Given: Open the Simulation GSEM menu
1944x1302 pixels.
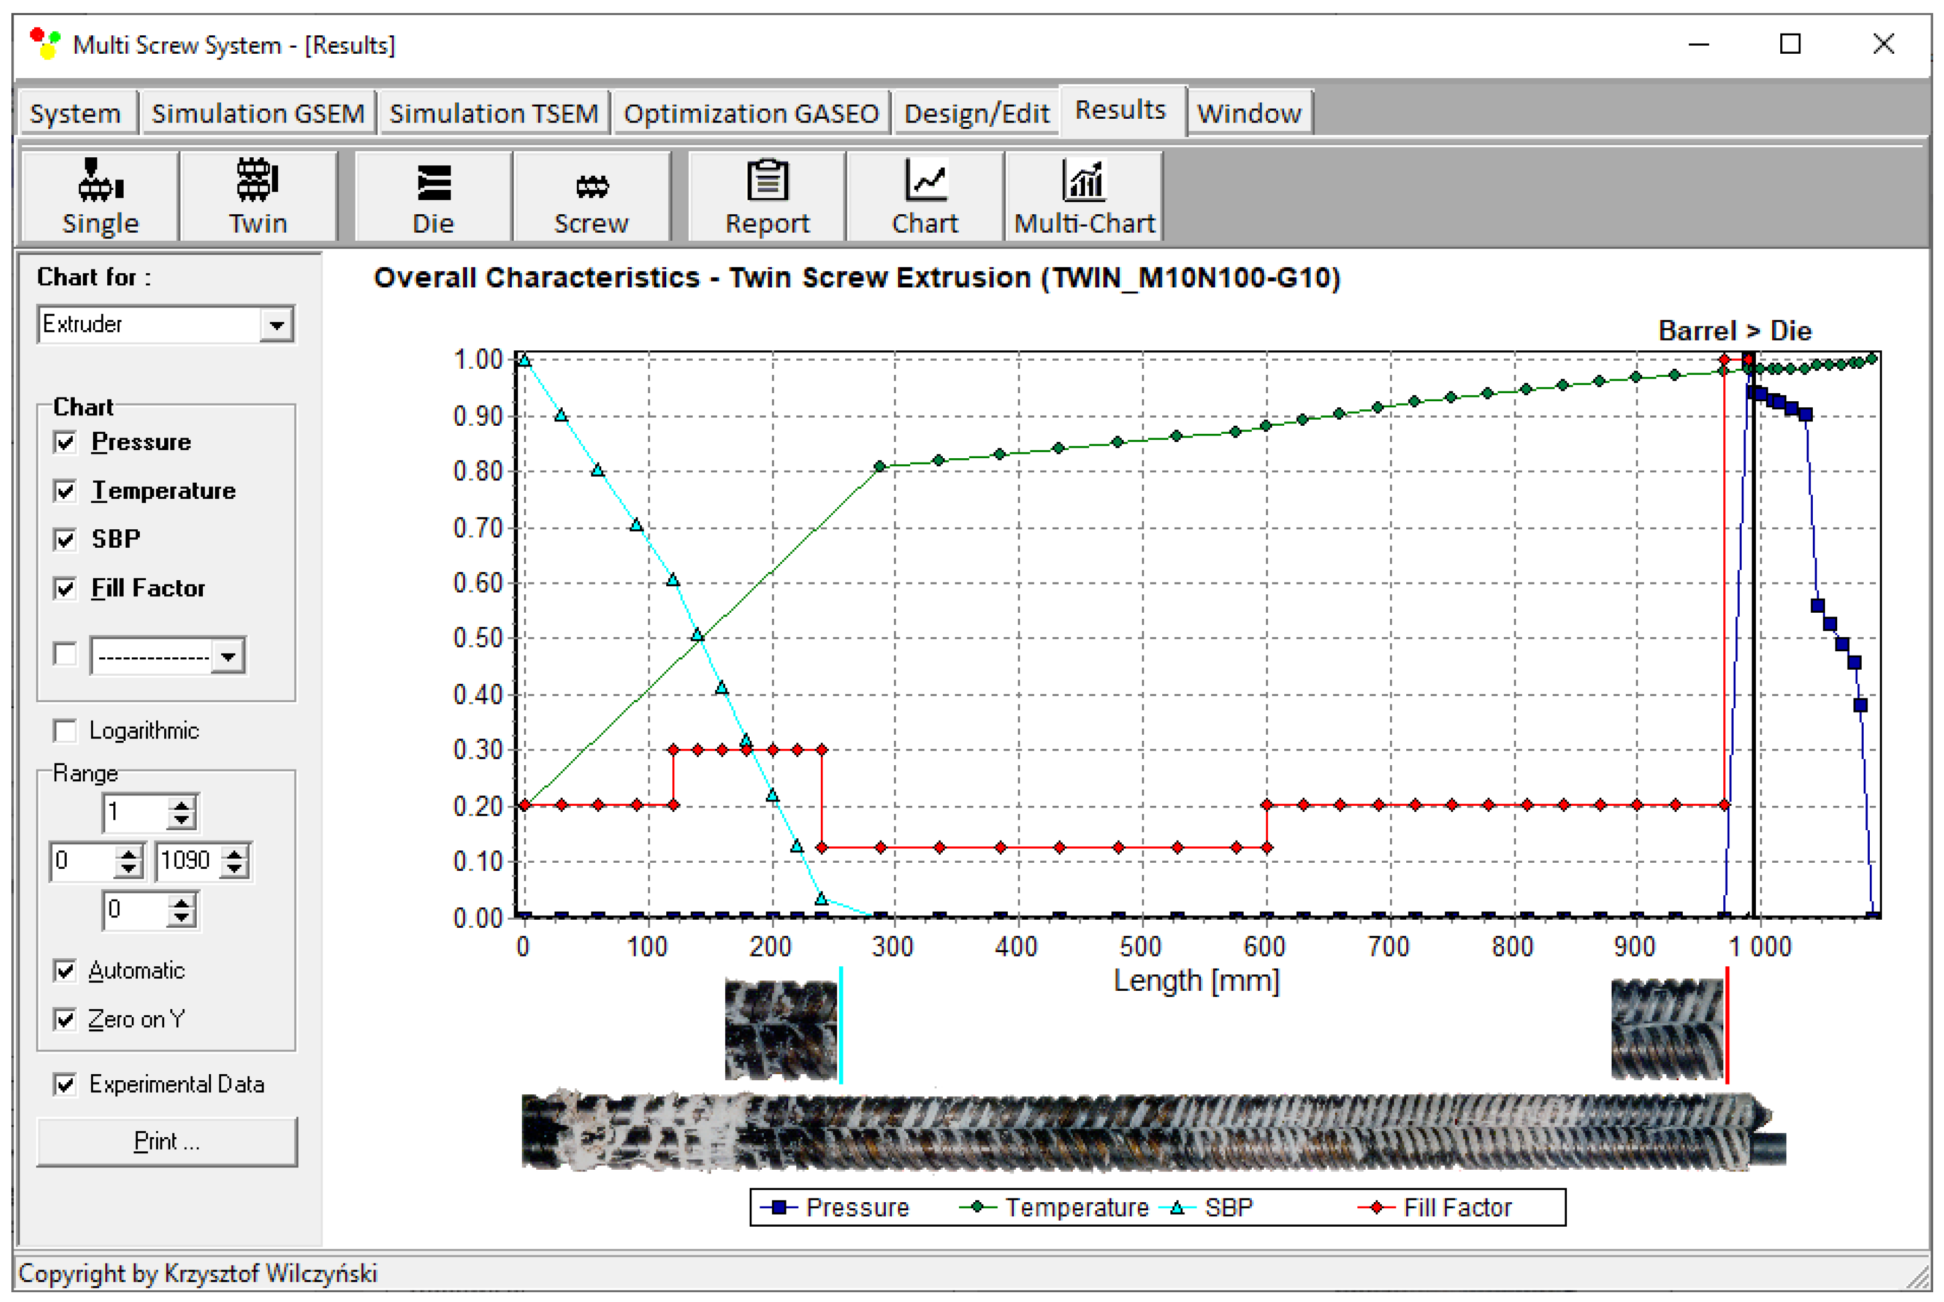Looking at the screenshot, I should point(258,113).
